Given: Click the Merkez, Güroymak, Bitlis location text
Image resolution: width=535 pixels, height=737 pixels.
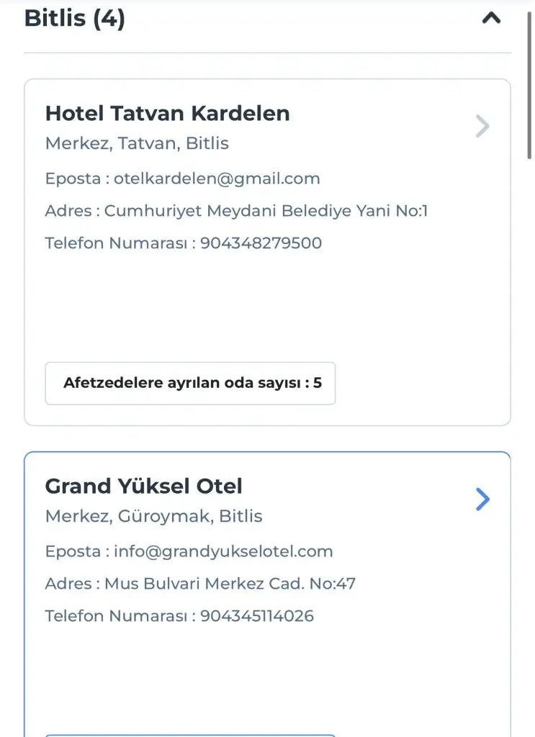Looking at the screenshot, I should 153,516.
